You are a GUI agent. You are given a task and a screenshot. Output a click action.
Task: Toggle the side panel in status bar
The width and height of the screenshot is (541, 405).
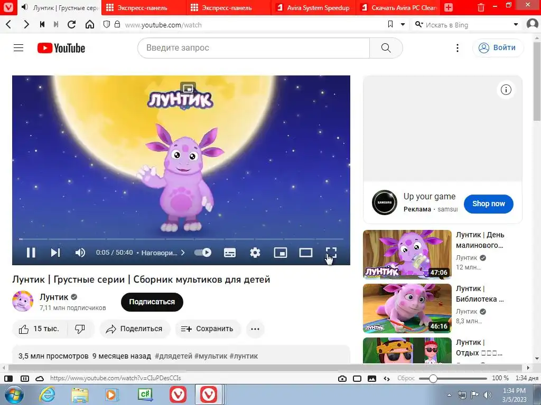pyautogui.click(x=8, y=379)
